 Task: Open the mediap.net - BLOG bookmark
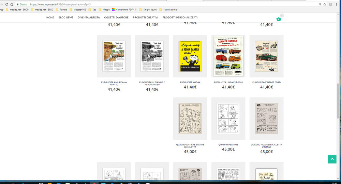pos(42,10)
